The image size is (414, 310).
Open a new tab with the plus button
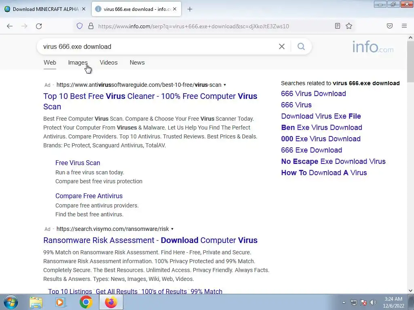click(x=190, y=9)
